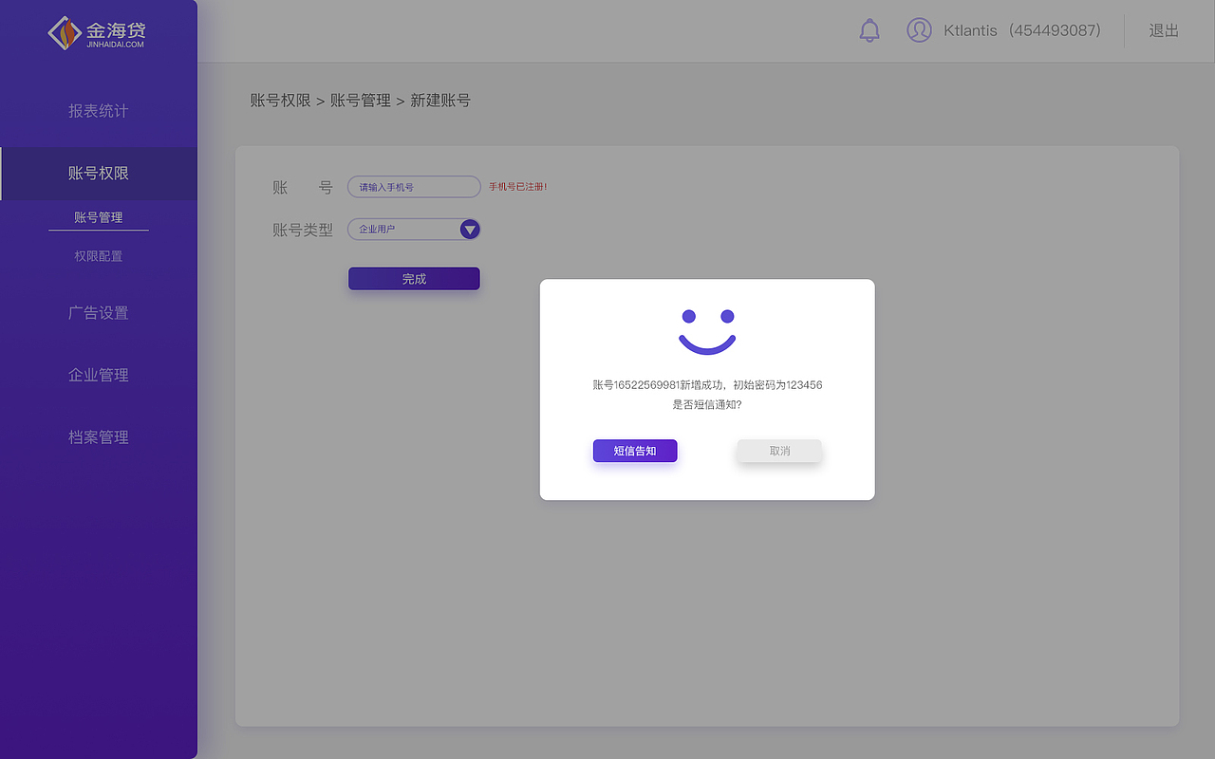Open the notification bell
This screenshot has width=1215, height=759.
pyautogui.click(x=869, y=30)
